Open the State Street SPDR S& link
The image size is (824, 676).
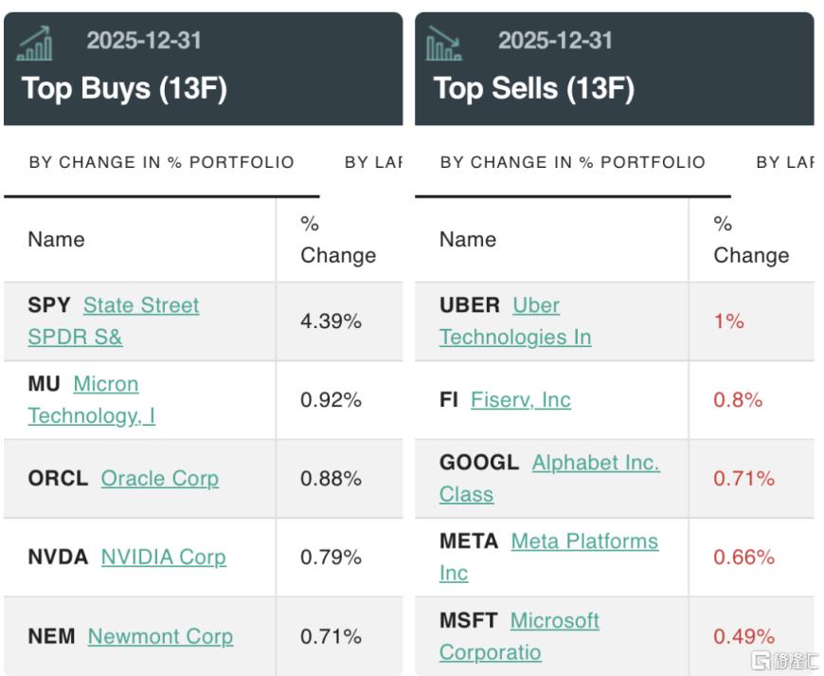[141, 306]
